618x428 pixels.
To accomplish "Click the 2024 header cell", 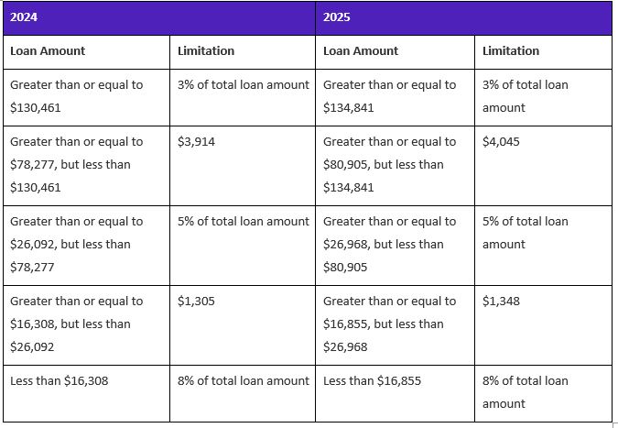I will (159, 18).
